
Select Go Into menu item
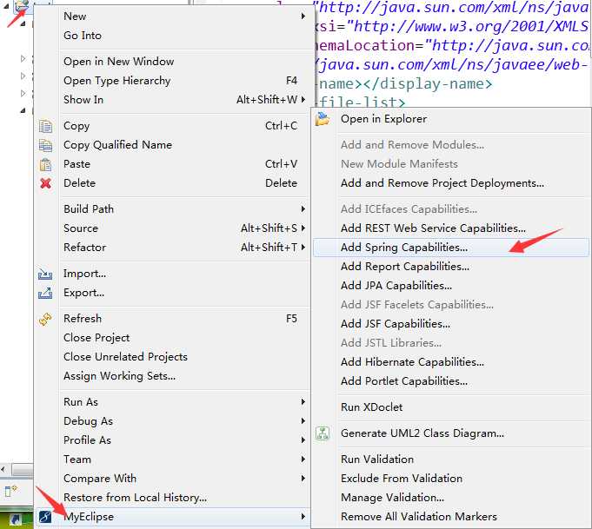(172, 36)
